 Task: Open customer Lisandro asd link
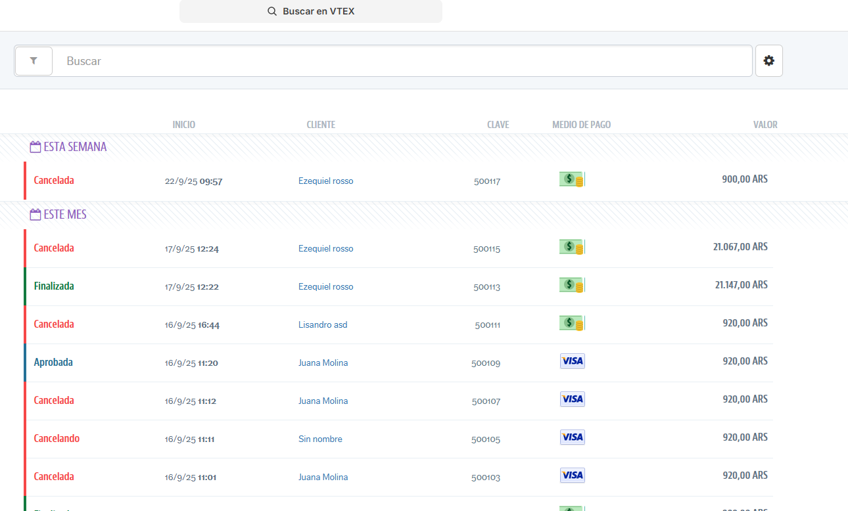(323, 324)
